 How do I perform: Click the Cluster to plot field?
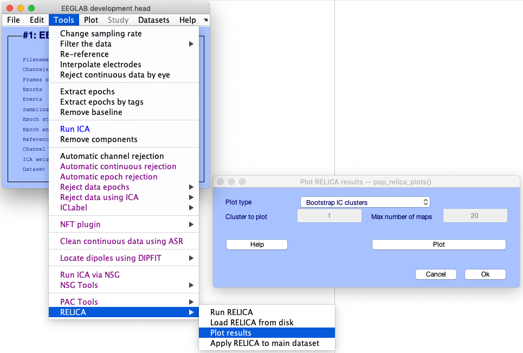(330, 216)
